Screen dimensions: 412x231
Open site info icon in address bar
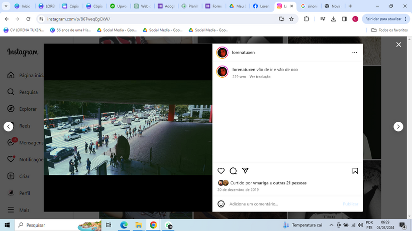(41, 19)
